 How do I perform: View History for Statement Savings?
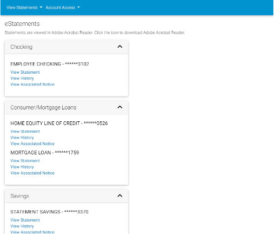(22, 226)
